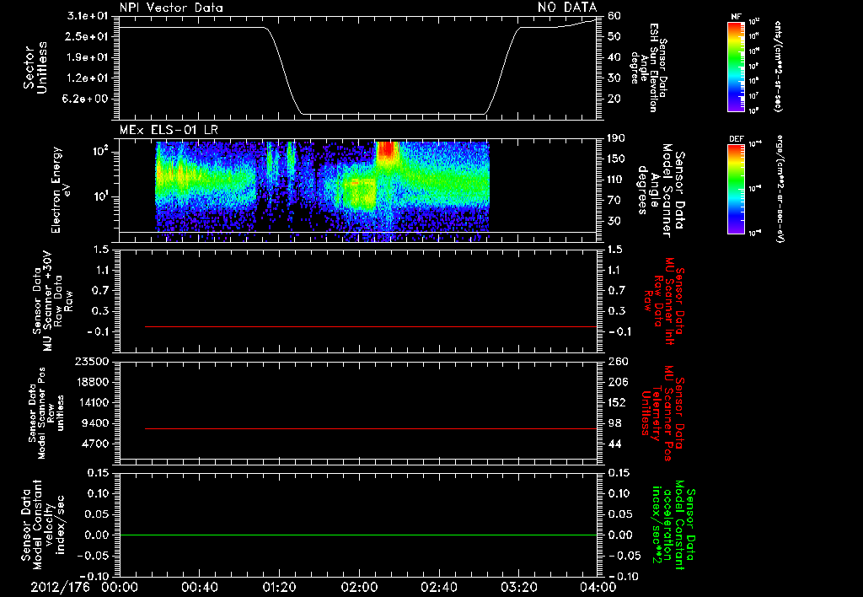Click the "150" scanner angle tick value

617,159
